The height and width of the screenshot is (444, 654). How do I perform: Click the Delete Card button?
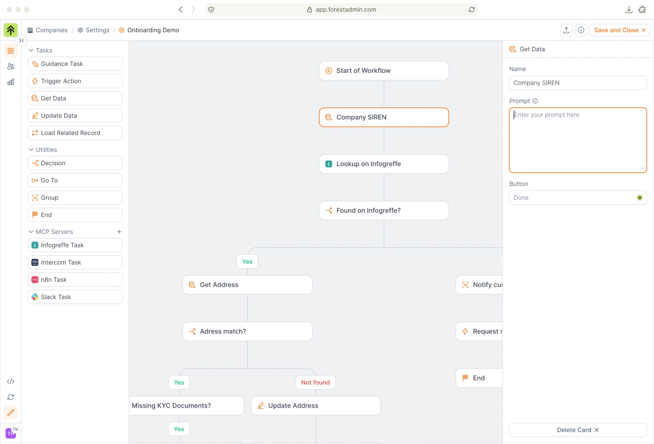click(x=578, y=430)
